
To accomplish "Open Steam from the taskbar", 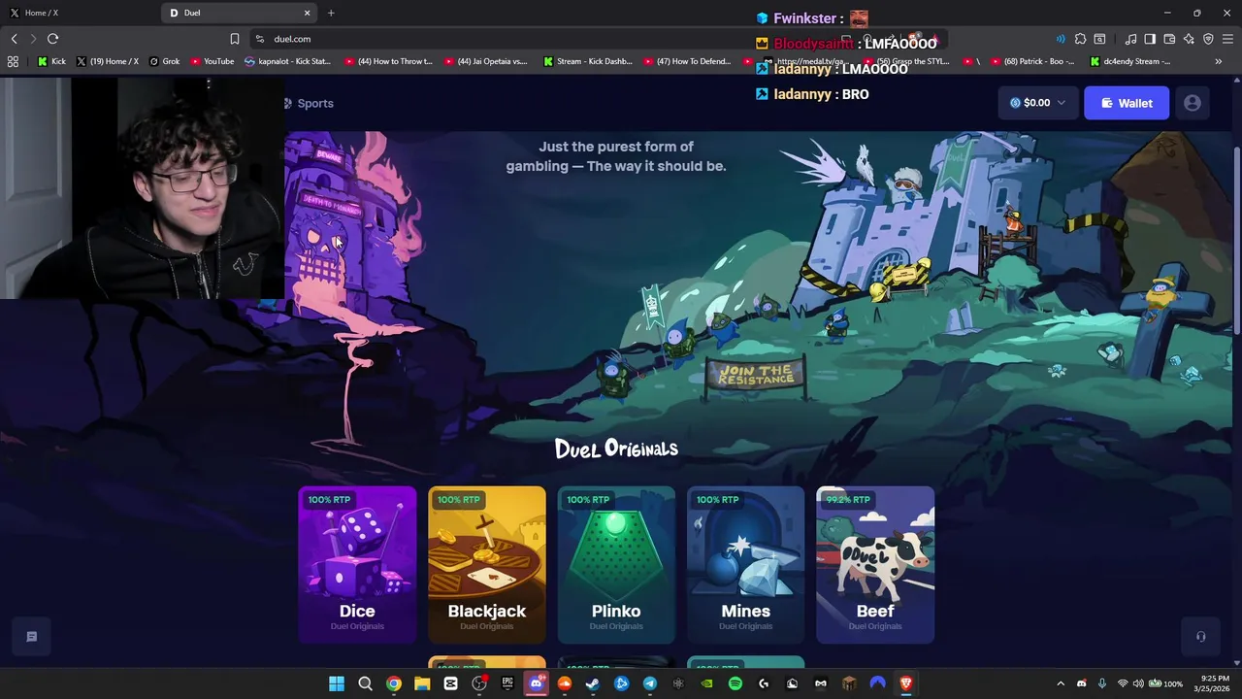I will pyautogui.click(x=593, y=683).
